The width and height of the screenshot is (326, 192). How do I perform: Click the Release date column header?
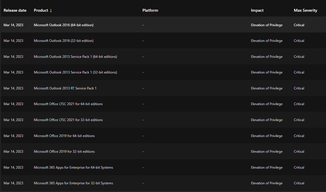click(x=15, y=10)
